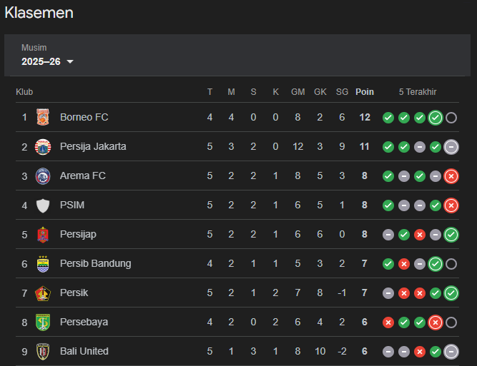Open the Musim season dropdown
This screenshot has height=366, width=477.
tap(47, 61)
